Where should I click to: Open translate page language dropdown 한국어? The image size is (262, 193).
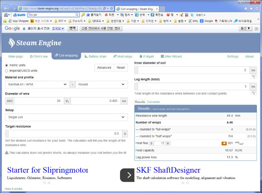click(x=58, y=29)
